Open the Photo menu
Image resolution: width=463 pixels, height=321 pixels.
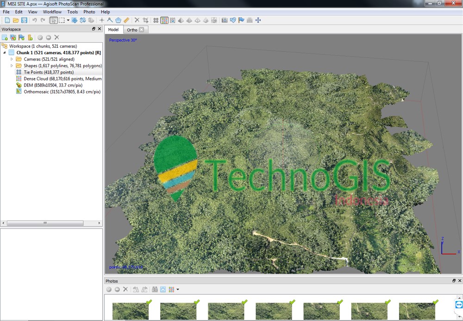pyautogui.click(x=89, y=12)
